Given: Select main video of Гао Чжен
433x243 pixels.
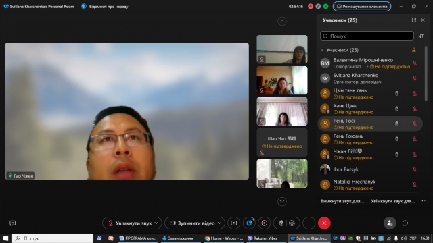Looking at the screenshot, I should (127, 111).
